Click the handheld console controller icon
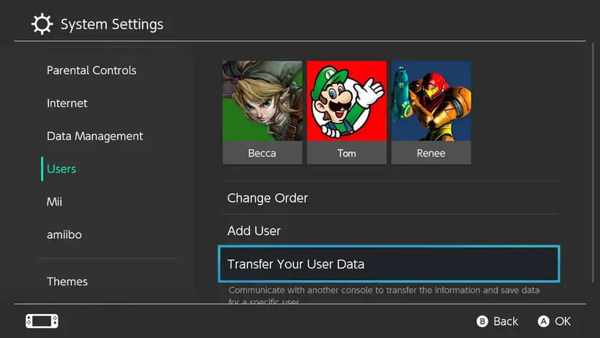 (x=42, y=321)
